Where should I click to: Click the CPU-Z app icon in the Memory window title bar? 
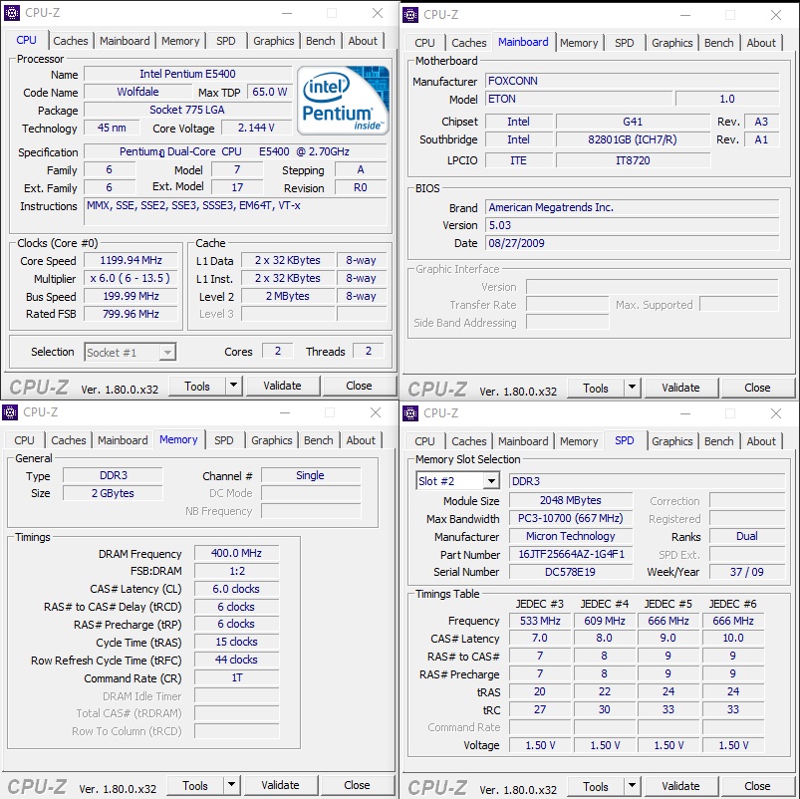pyautogui.click(x=10, y=411)
